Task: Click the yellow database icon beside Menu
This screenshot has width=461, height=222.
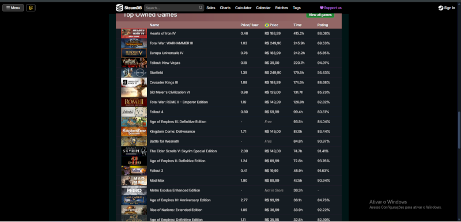Action: point(31,8)
